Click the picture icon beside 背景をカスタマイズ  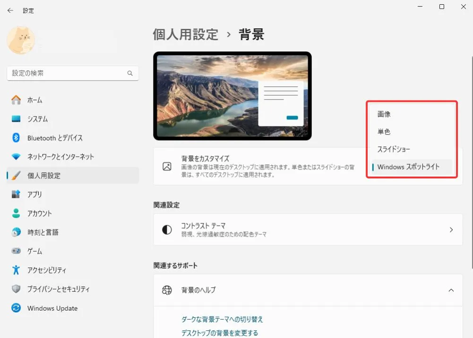click(167, 166)
